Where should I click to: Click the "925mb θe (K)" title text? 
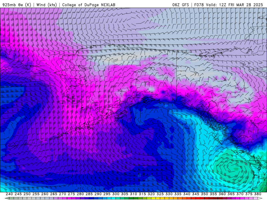pyautogui.click(x=17, y=5)
